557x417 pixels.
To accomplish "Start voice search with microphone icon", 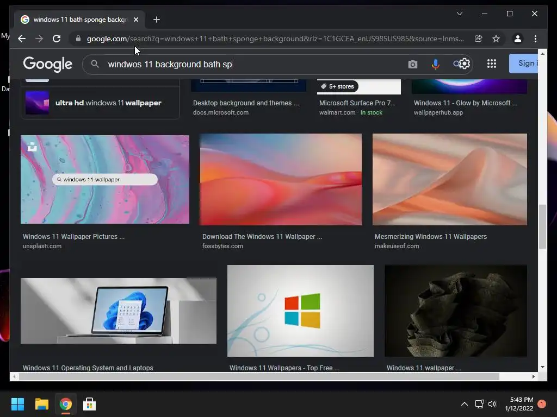I will point(436,64).
